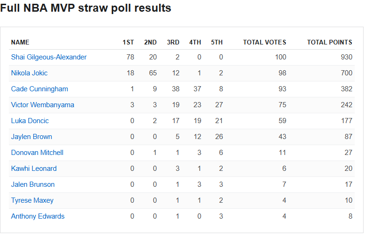Click the Tyrese Maxey link
365x235 pixels.
click(32, 200)
